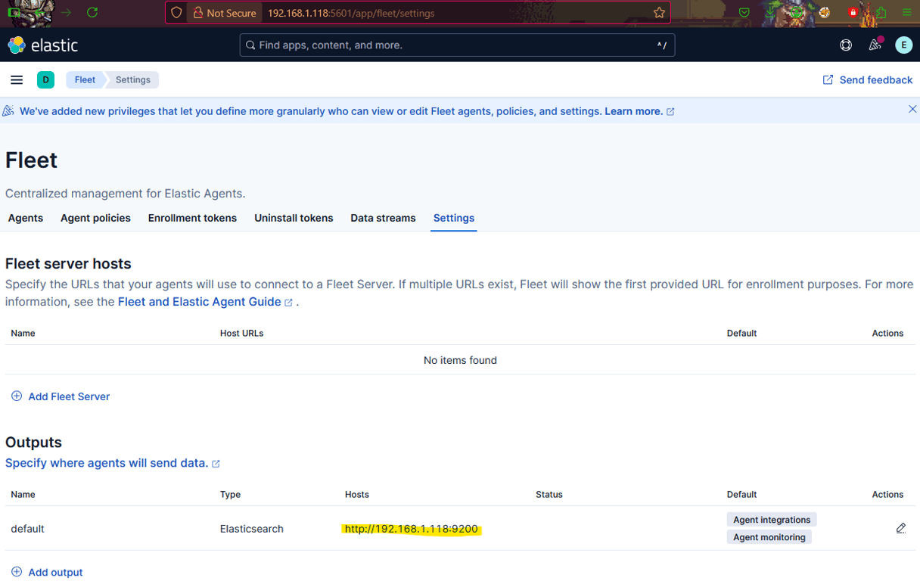The height and width of the screenshot is (581, 920).
Task: Open Specify where agents will send data link
Action: (113, 462)
